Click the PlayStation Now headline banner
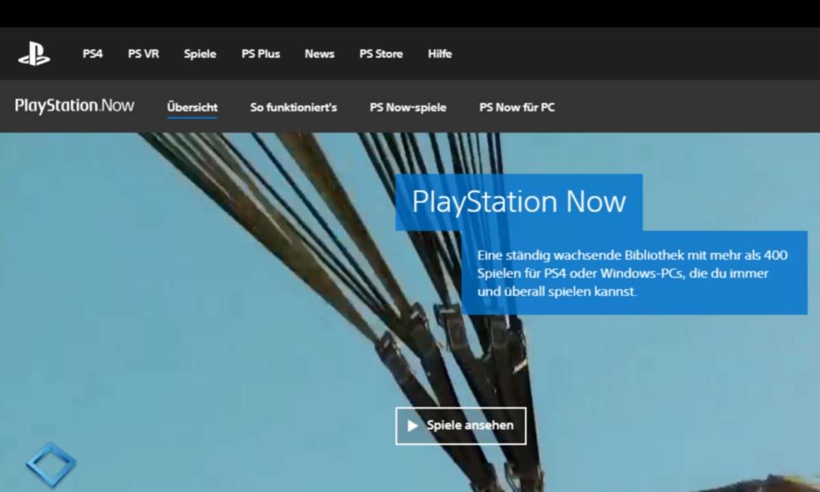 click(519, 202)
